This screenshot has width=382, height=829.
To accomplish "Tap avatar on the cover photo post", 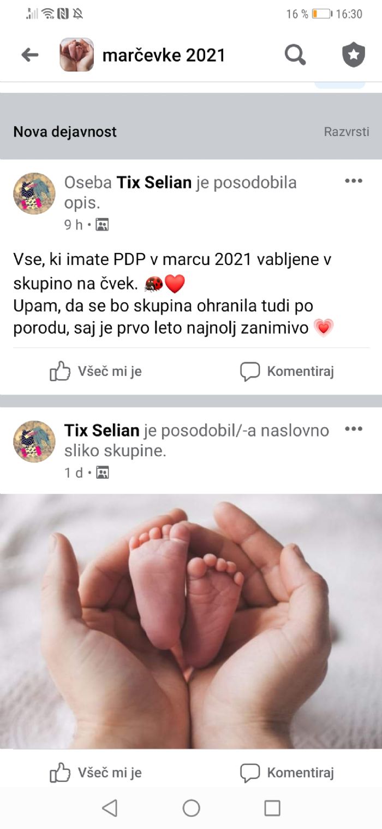I will coord(34,442).
